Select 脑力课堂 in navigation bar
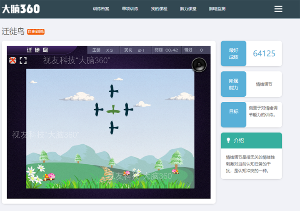The width and height of the screenshot is (300, 211). pos(188,9)
